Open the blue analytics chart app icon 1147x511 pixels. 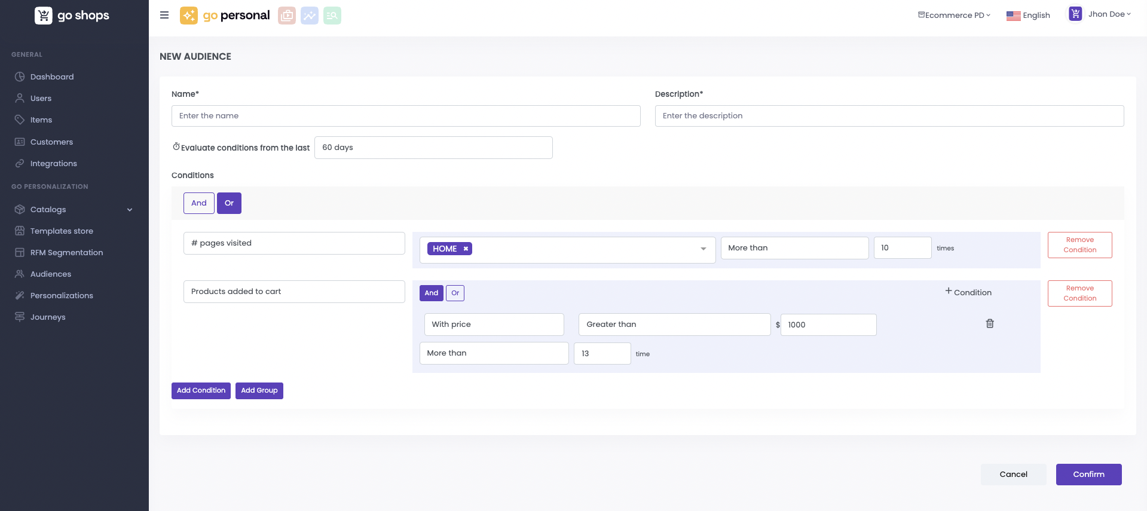click(x=310, y=16)
